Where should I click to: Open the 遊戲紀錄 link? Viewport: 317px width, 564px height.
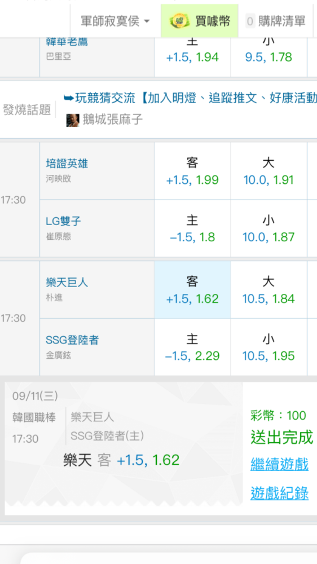click(280, 493)
